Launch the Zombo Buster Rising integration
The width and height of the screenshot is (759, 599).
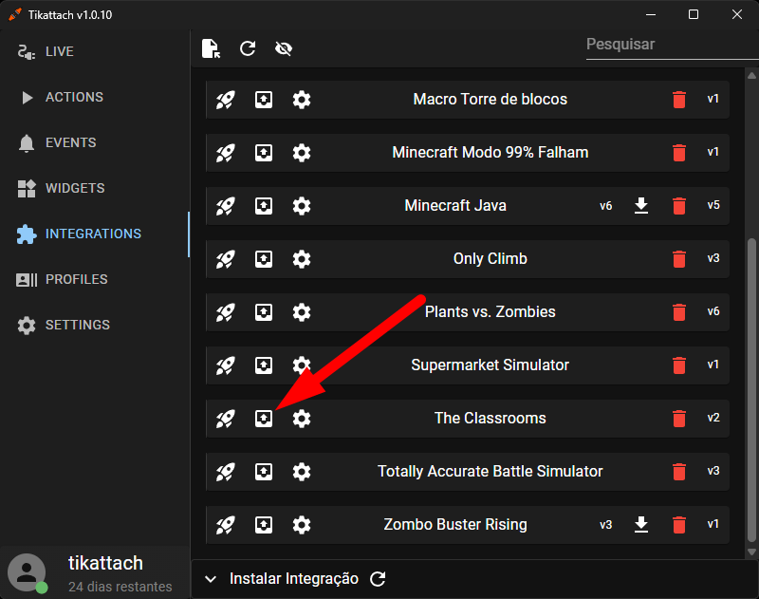point(225,525)
